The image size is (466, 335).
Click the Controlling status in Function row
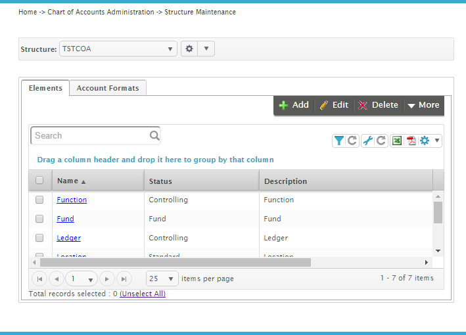[168, 200]
